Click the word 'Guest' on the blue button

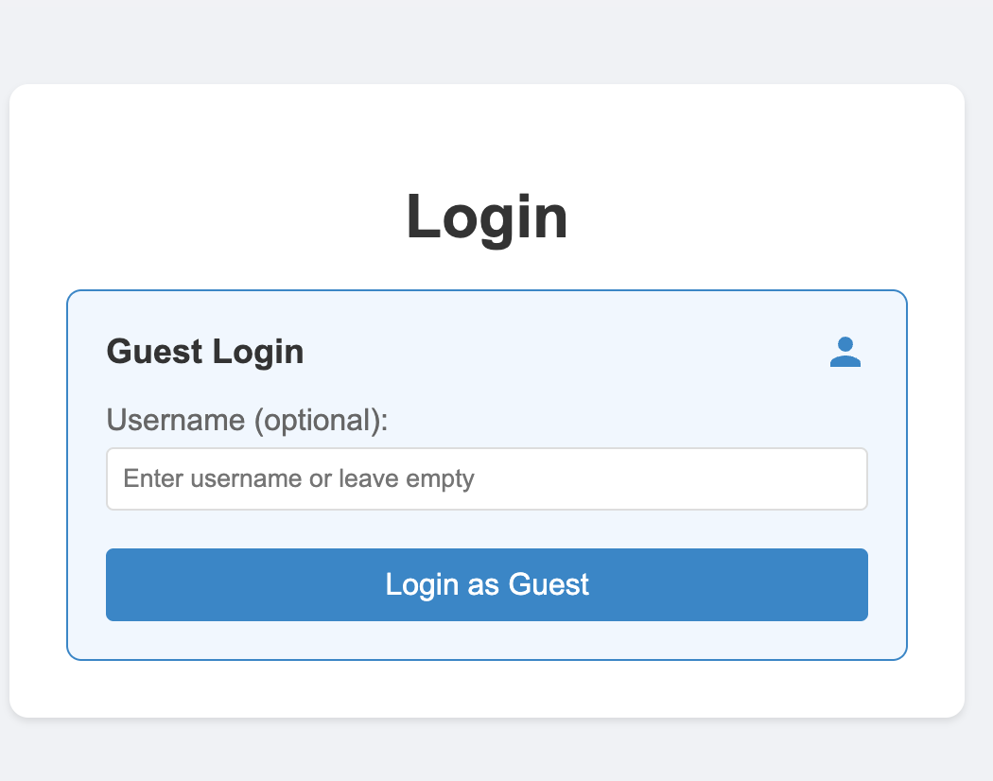click(x=549, y=584)
